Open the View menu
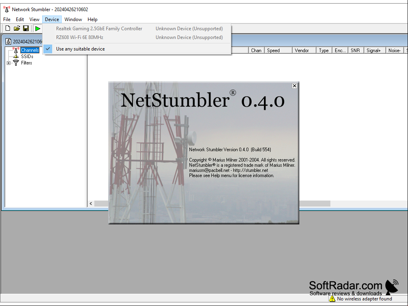Screen dimensions: 408x306 (34, 19)
